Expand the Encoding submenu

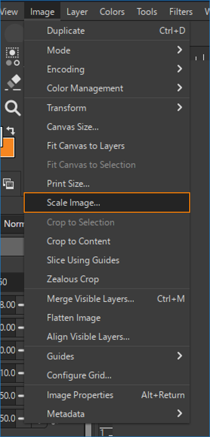click(x=107, y=69)
